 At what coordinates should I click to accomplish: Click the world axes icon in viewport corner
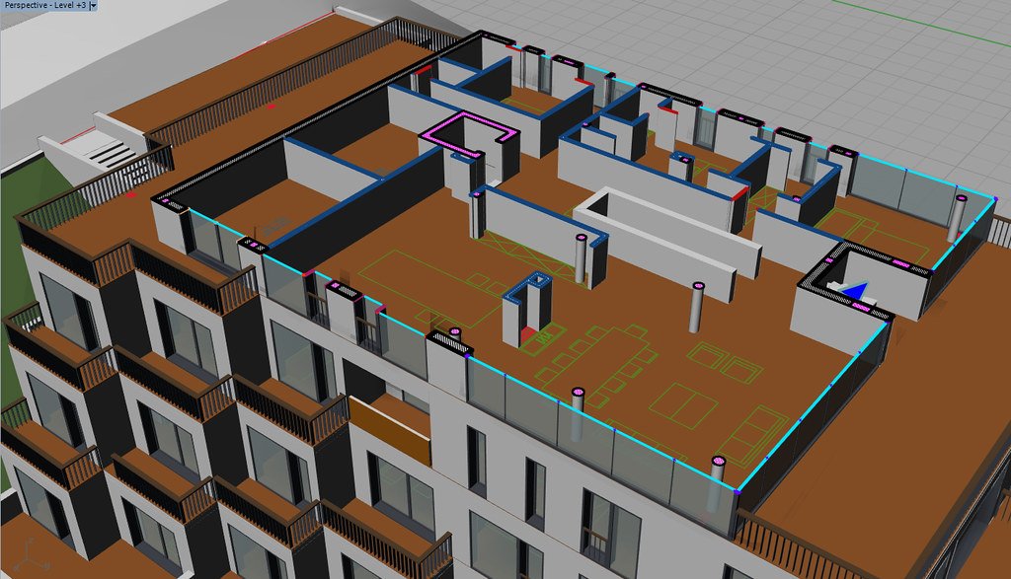click(31, 556)
